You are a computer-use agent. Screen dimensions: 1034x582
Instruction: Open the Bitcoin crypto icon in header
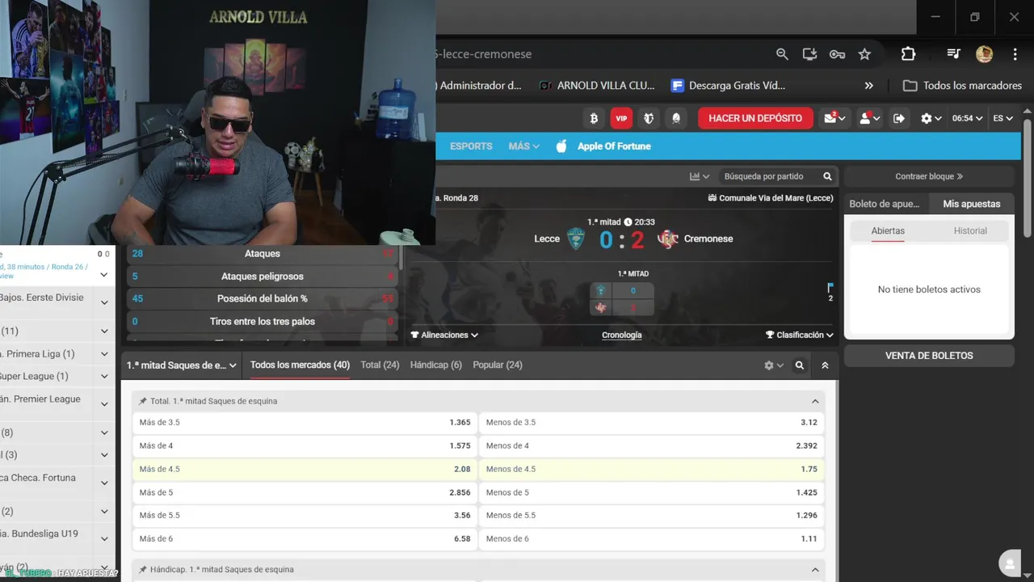pyautogui.click(x=594, y=118)
